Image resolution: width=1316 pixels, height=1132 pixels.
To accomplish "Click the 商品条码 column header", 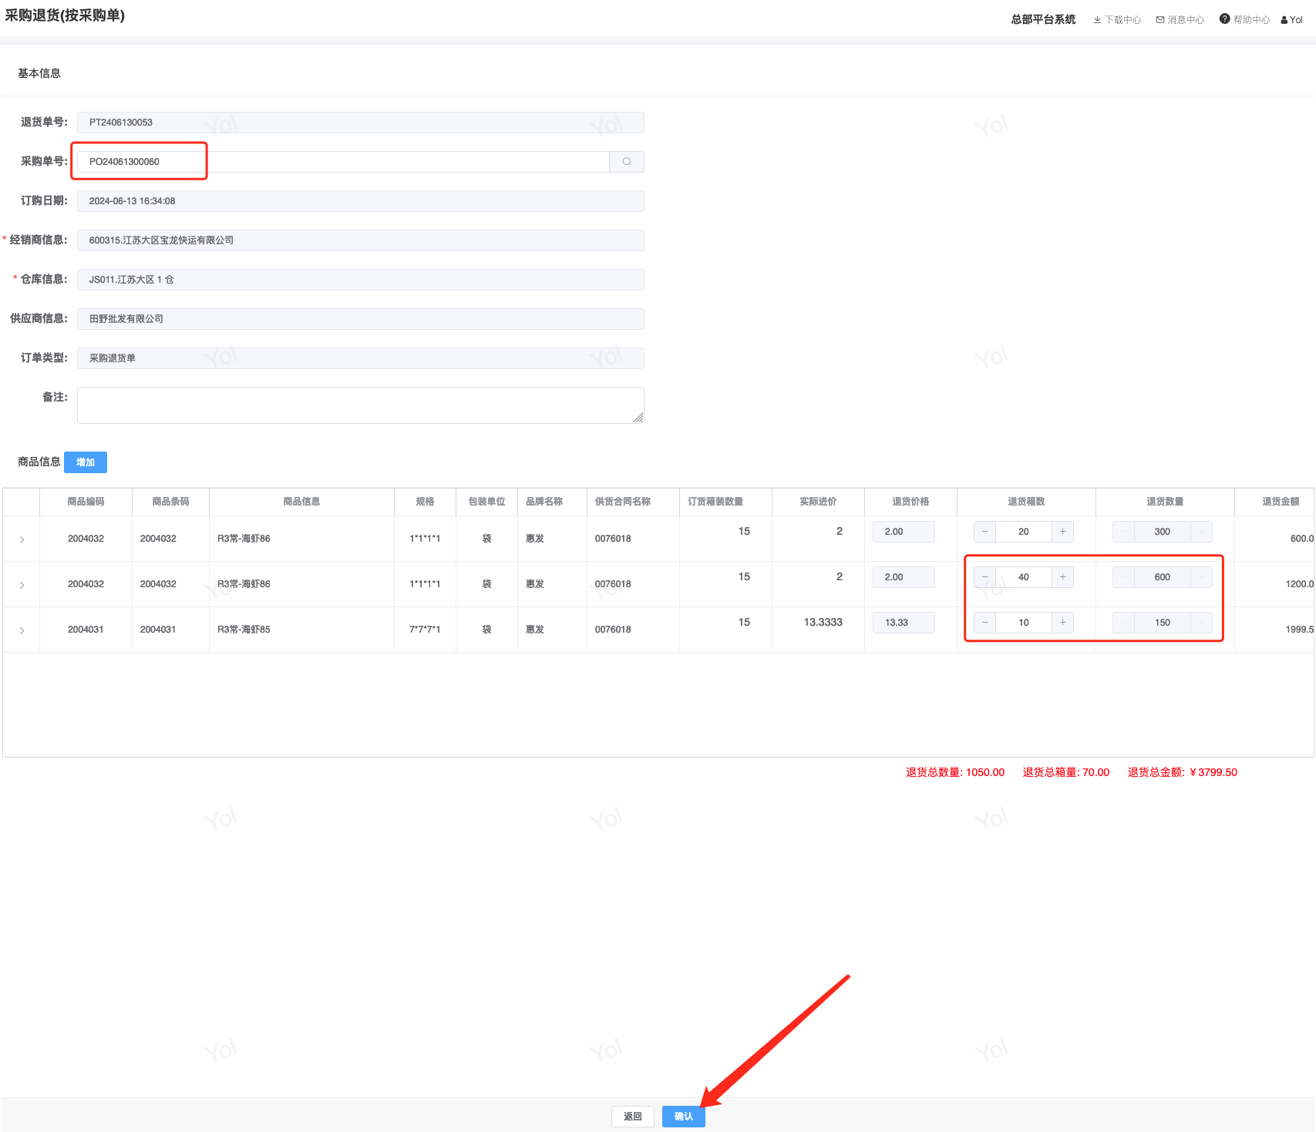I will point(170,502).
